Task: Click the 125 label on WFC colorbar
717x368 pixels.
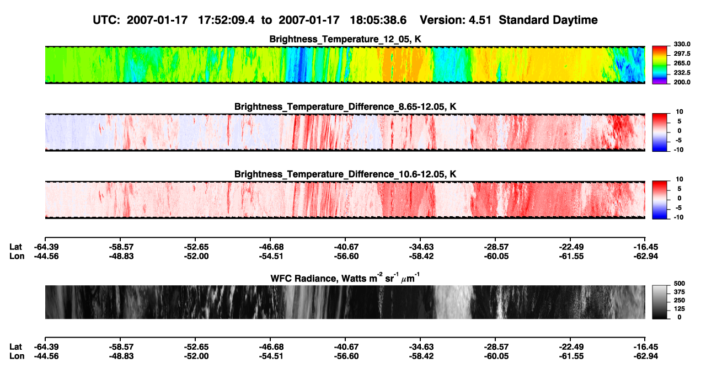Action: [679, 308]
